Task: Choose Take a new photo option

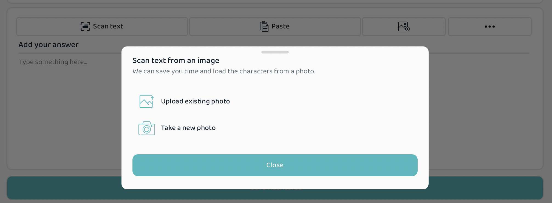Action: coord(188,128)
